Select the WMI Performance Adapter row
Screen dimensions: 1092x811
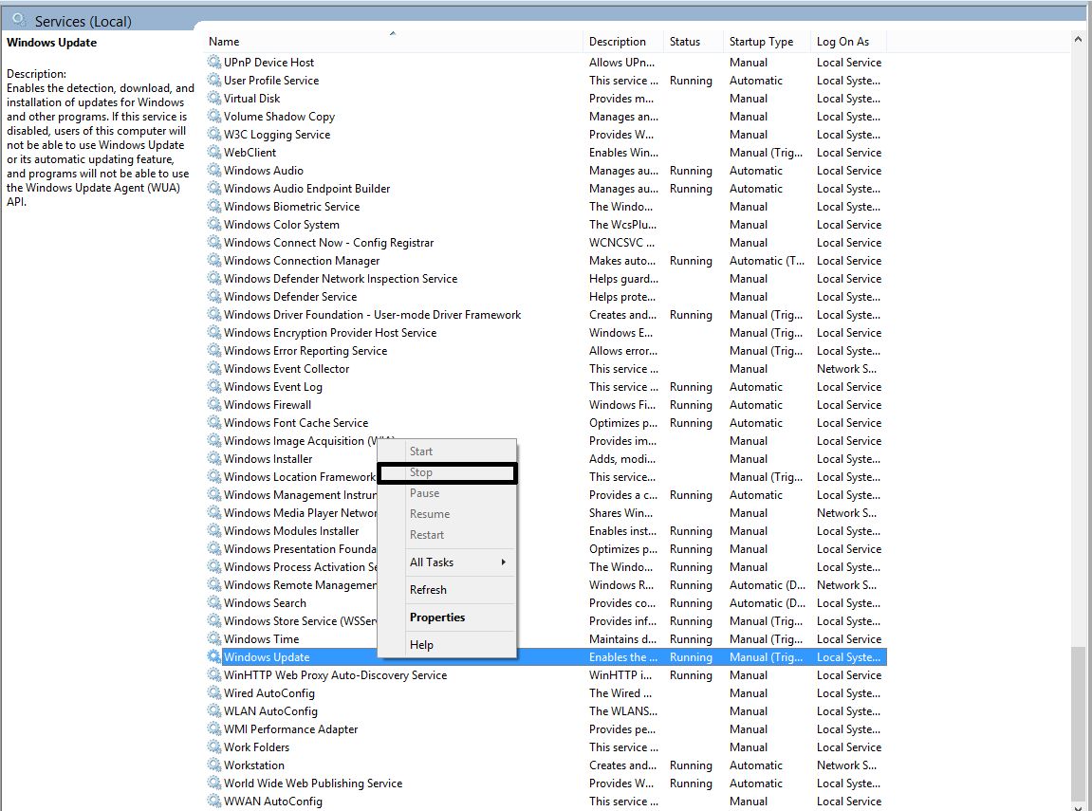(546, 728)
